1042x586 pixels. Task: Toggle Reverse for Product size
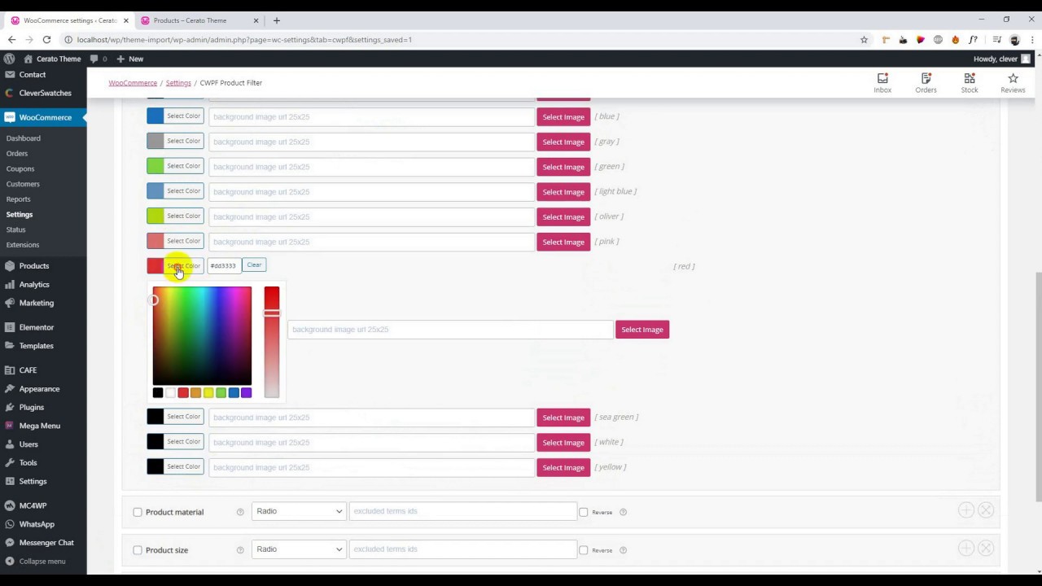(583, 550)
